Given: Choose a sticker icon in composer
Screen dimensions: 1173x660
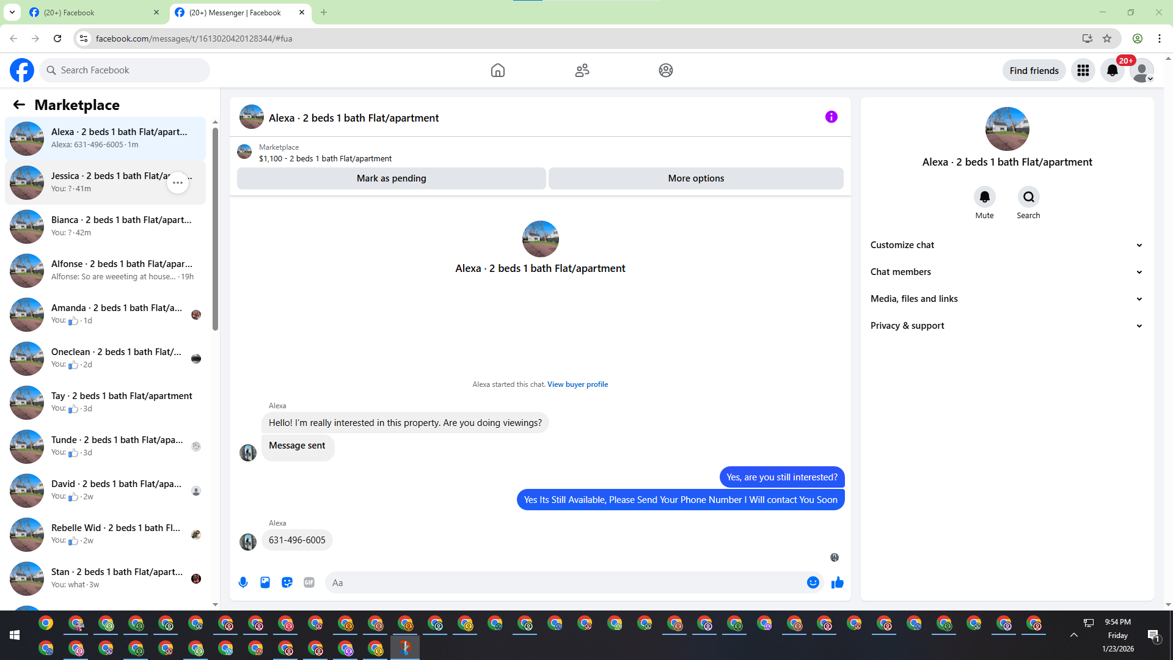Looking at the screenshot, I should point(287,582).
